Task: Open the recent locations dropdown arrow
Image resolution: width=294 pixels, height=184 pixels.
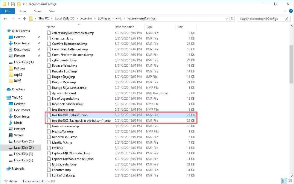Action: click(x=19, y=19)
